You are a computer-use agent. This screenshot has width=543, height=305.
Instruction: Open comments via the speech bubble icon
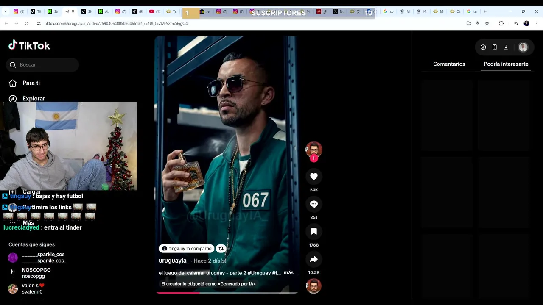pos(314,204)
